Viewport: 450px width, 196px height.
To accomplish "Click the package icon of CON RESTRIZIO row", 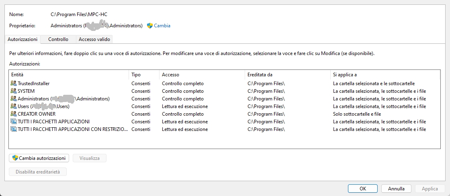I will (x=14, y=129).
